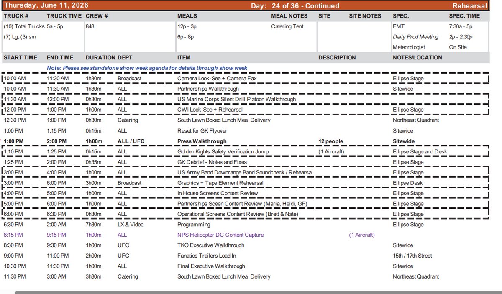Image resolution: width=502 pixels, height=294 pixels.
Task: Click 'South Lawn Boxed Lunch Meal Delivery' at 12:30 PM
Action: tap(224, 120)
